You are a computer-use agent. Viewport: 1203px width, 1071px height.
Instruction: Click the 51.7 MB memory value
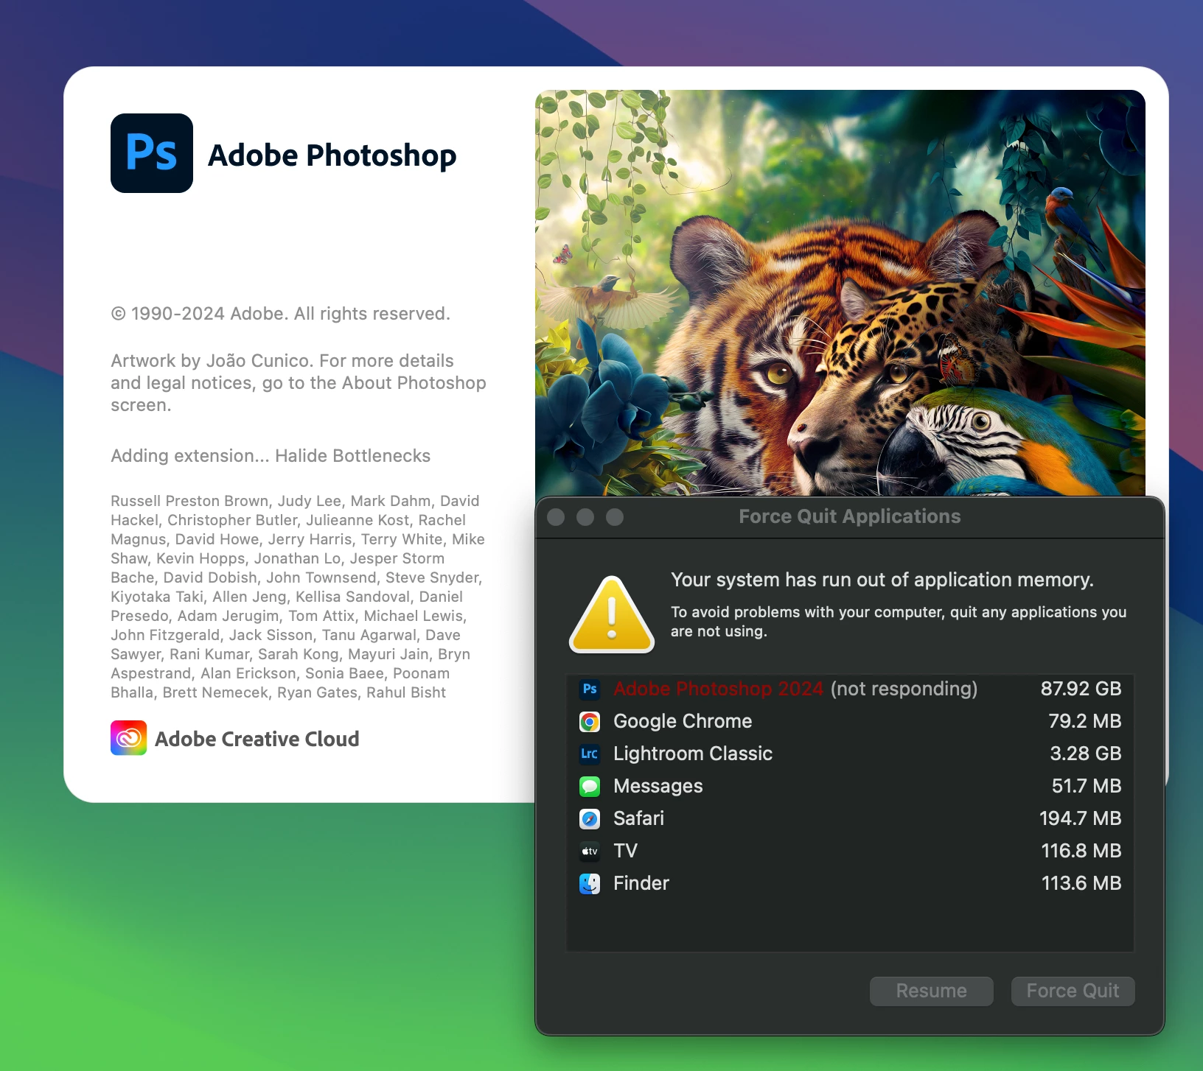point(1087,786)
